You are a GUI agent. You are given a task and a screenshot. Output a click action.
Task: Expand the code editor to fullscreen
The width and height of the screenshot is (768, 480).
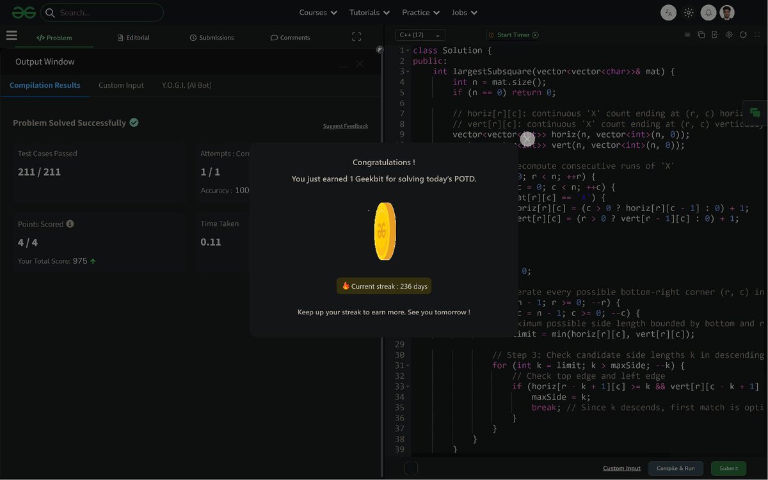pyautogui.click(x=758, y=35)
